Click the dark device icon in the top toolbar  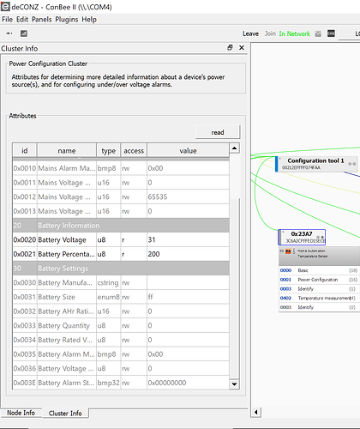click(x=331, y=33)
